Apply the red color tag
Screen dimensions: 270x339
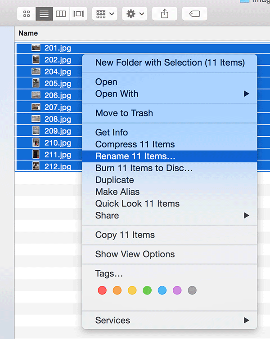[x=102, y=290]
